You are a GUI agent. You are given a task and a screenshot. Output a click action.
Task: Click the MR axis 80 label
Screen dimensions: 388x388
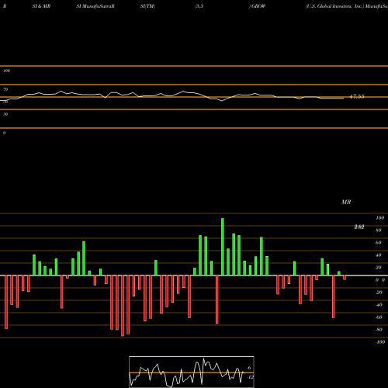click(379, 230)
